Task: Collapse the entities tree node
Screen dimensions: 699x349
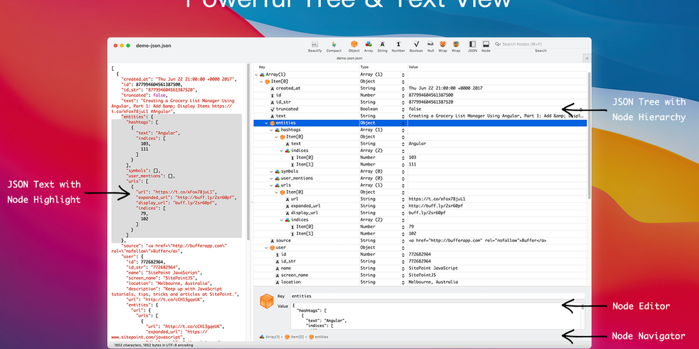Action: (266, 123)
